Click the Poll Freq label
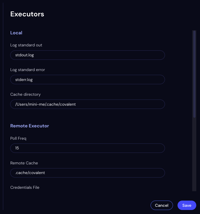Image resolution: width=200 pixels, height=214 pixels. 18,138
